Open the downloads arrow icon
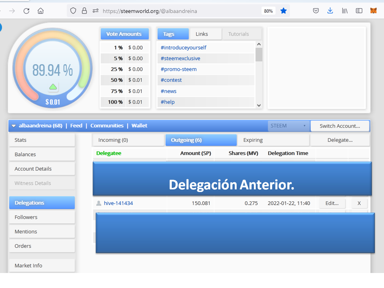384x288 pixels. (330, 11)
